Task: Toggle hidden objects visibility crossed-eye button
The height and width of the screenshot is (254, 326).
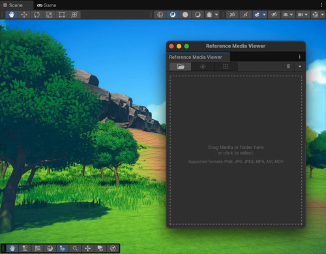Action: pos(274,15)
